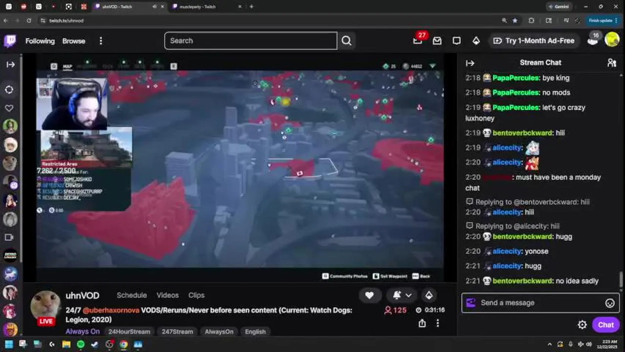Click the 24HourStream tag
This screenshot has height=352, width=625.
129,331
